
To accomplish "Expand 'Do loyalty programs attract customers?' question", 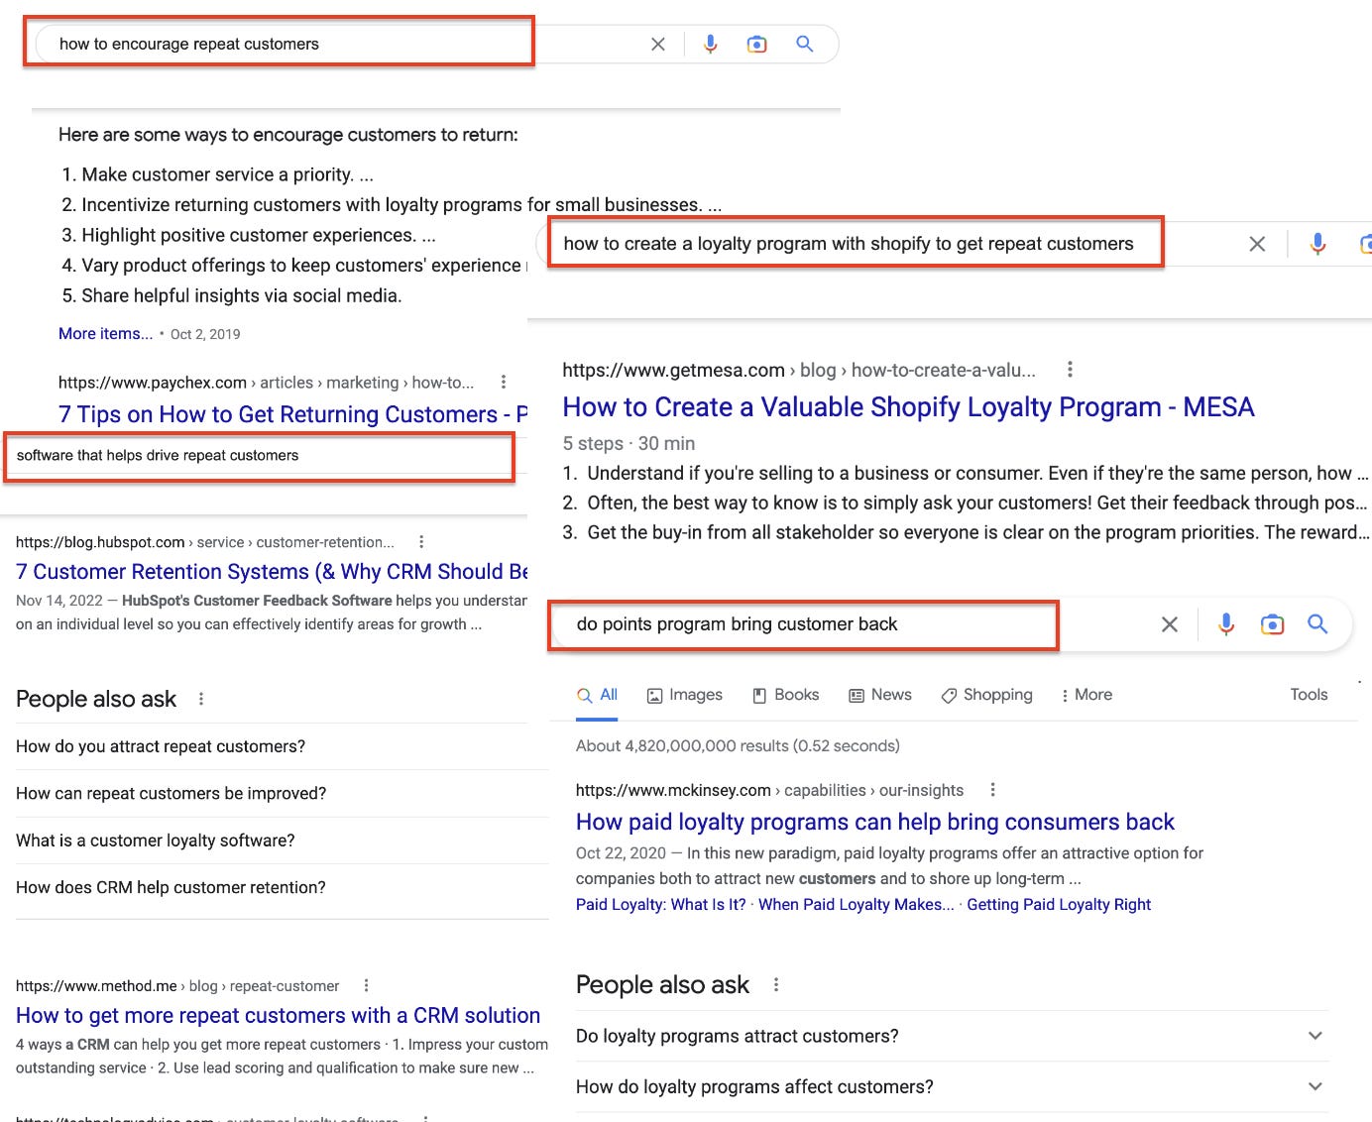I will 950,1036.
